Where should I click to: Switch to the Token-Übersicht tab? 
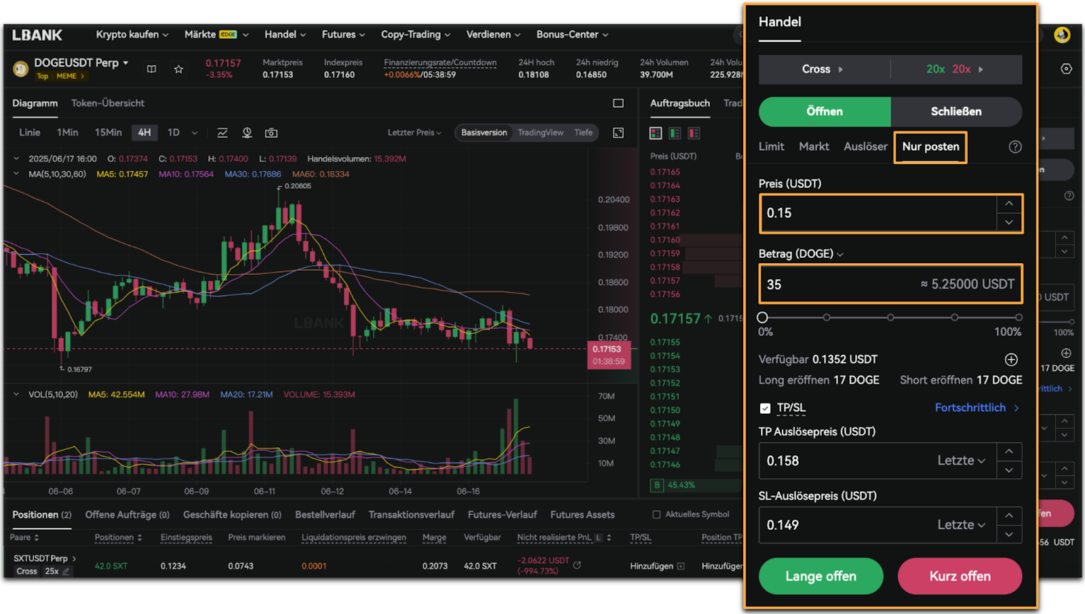point(108,103)
